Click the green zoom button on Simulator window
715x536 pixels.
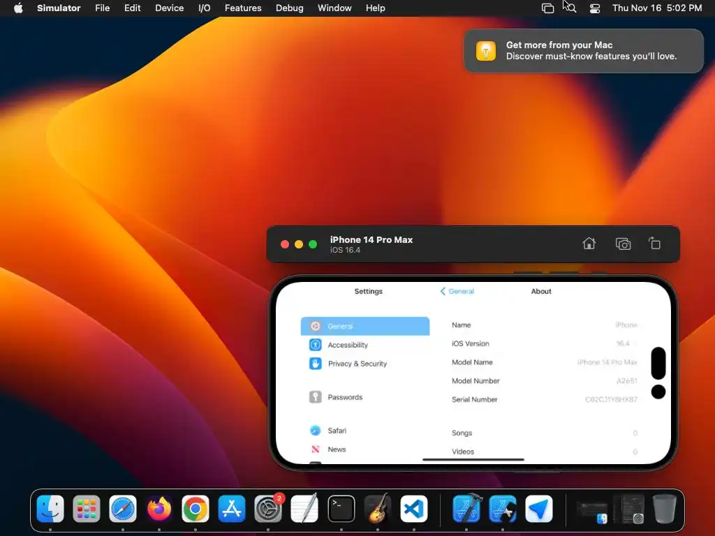(313, 244)
